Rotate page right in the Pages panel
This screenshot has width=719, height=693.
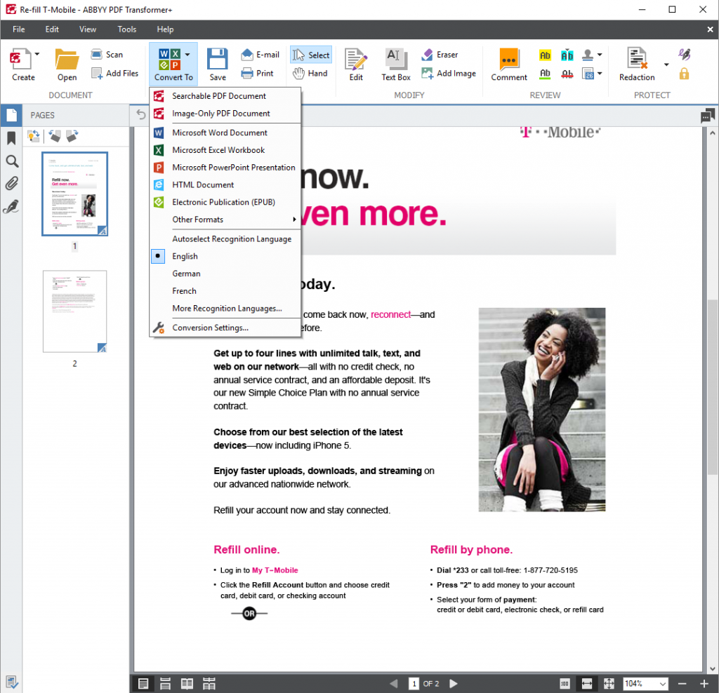(x=72, y=136)
